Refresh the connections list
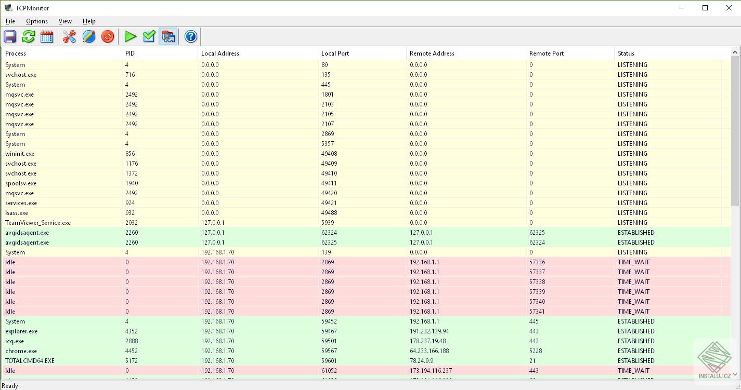 28,36
